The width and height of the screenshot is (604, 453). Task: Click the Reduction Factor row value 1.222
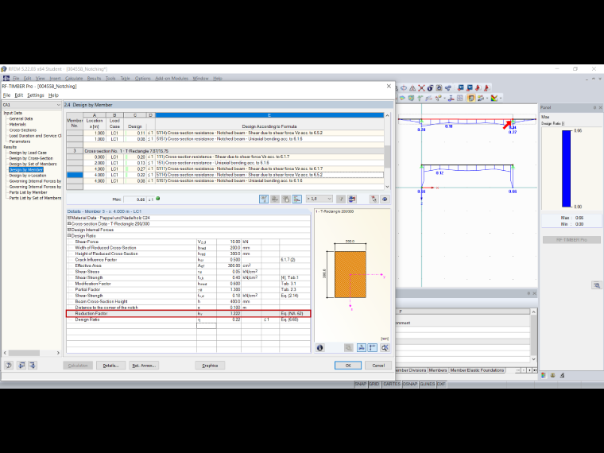tap(229, 314)
